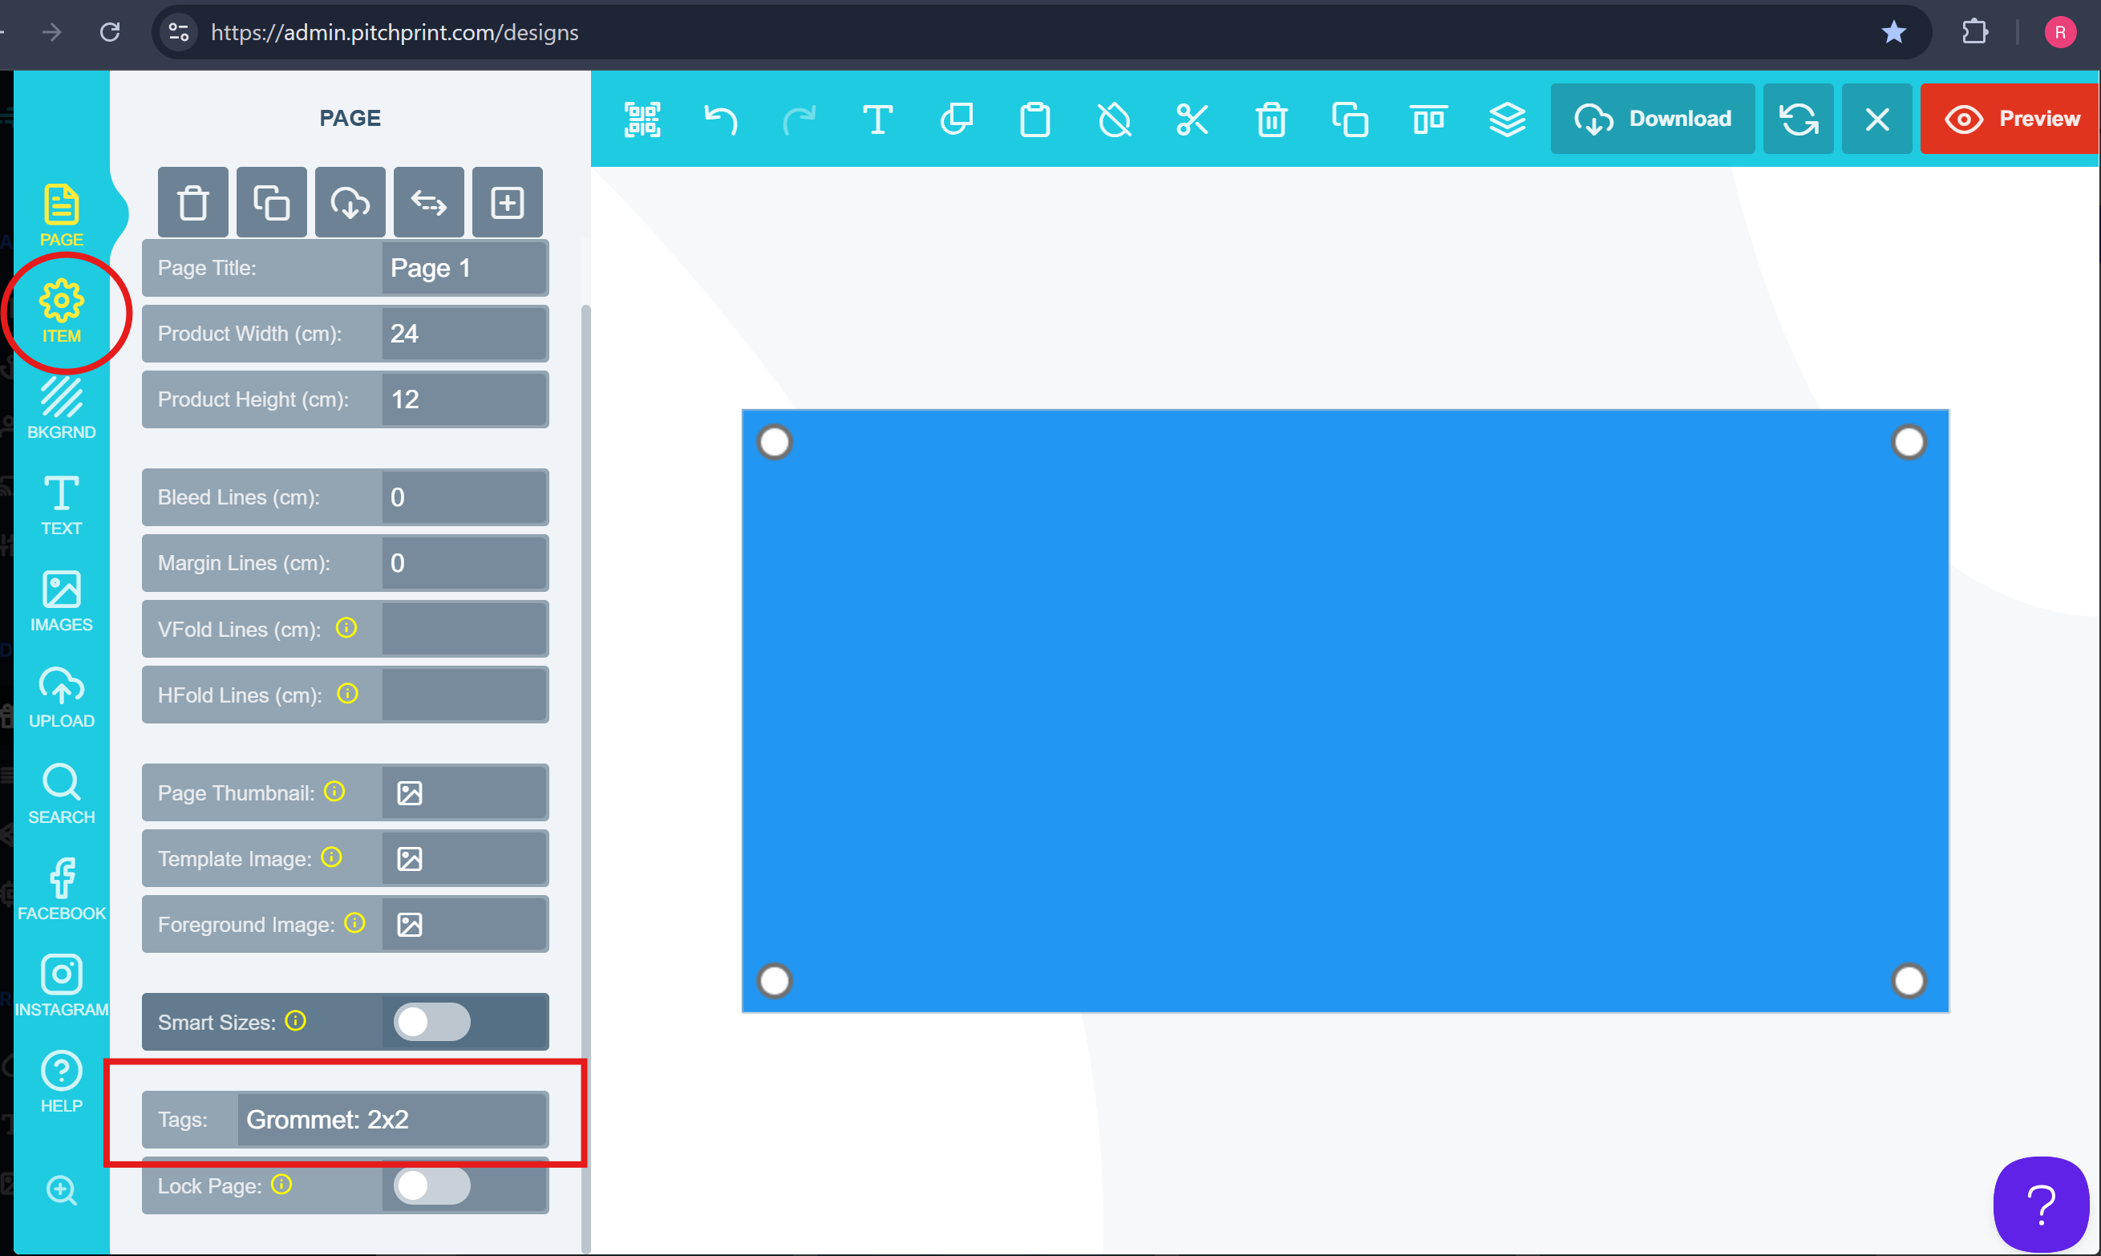The image size is (2101, 1256).
Task: Click the QR code icon in toolbar
Action: tap(642, 120)
